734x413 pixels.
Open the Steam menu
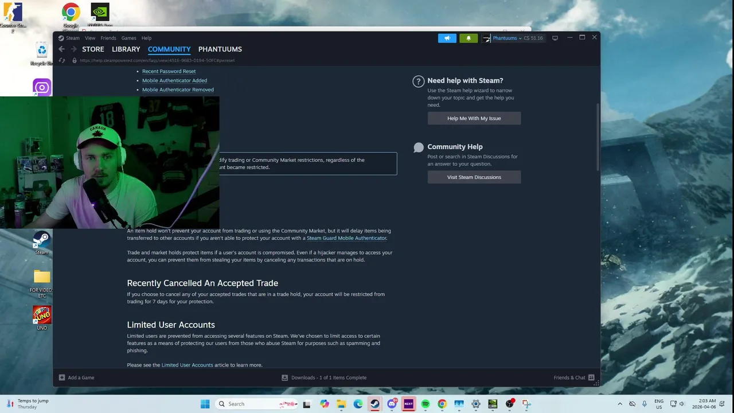(72, 38)
